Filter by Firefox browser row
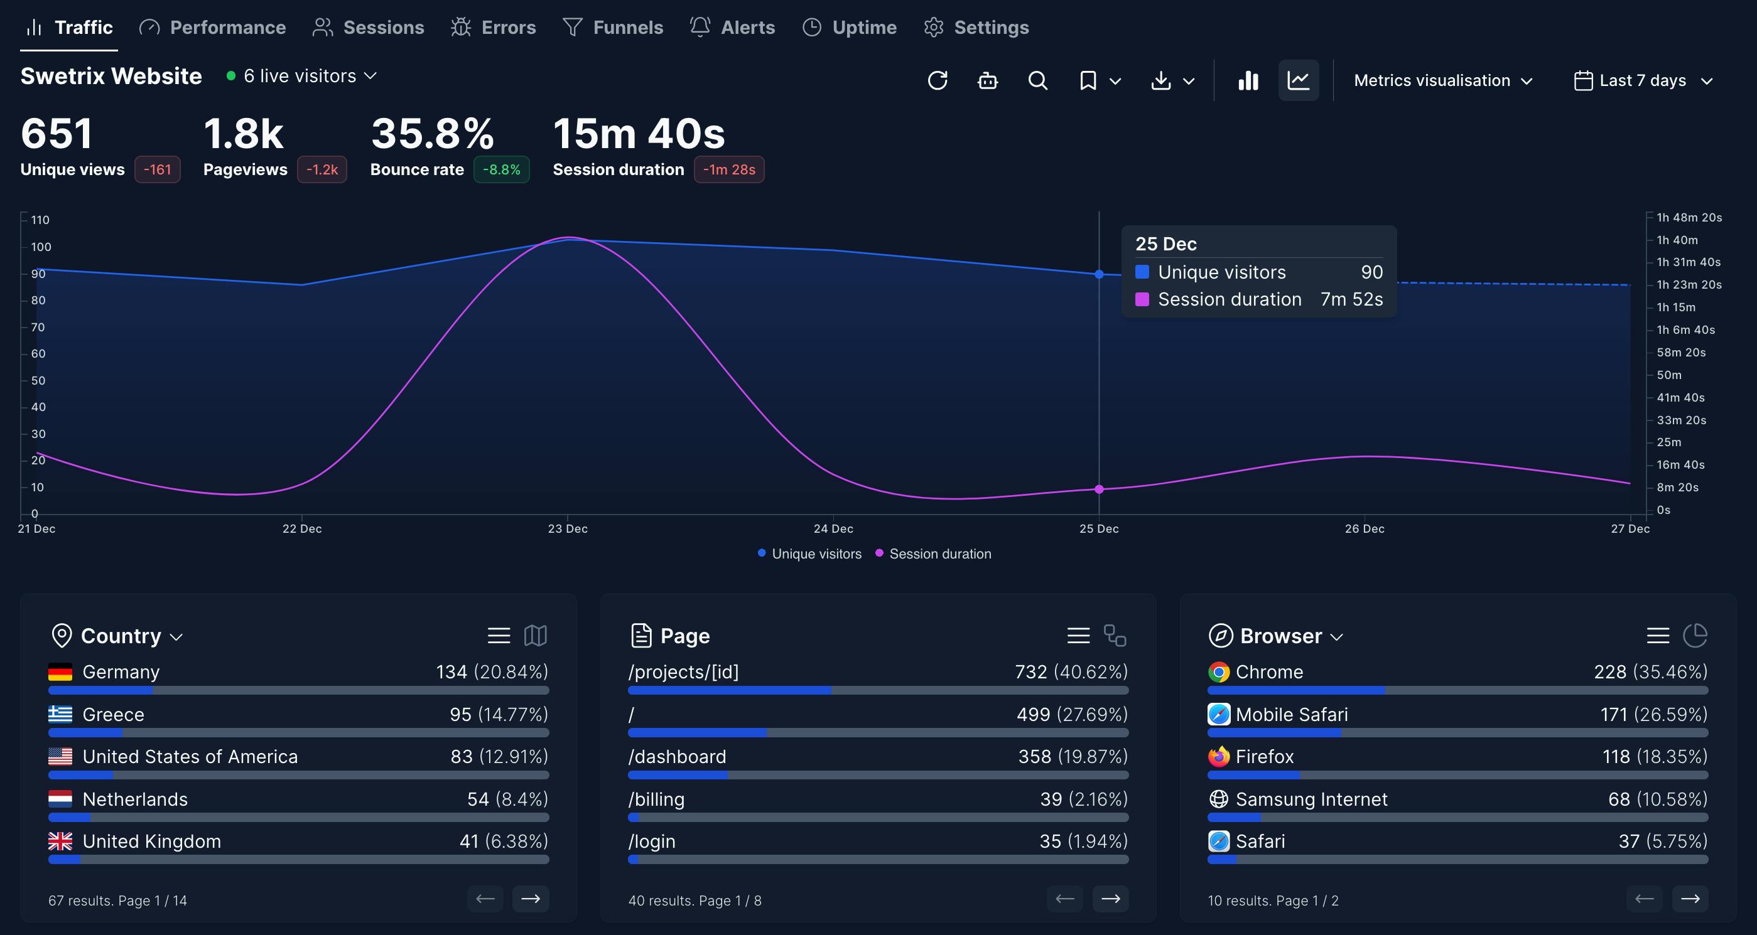 [x=1458, y=762]
